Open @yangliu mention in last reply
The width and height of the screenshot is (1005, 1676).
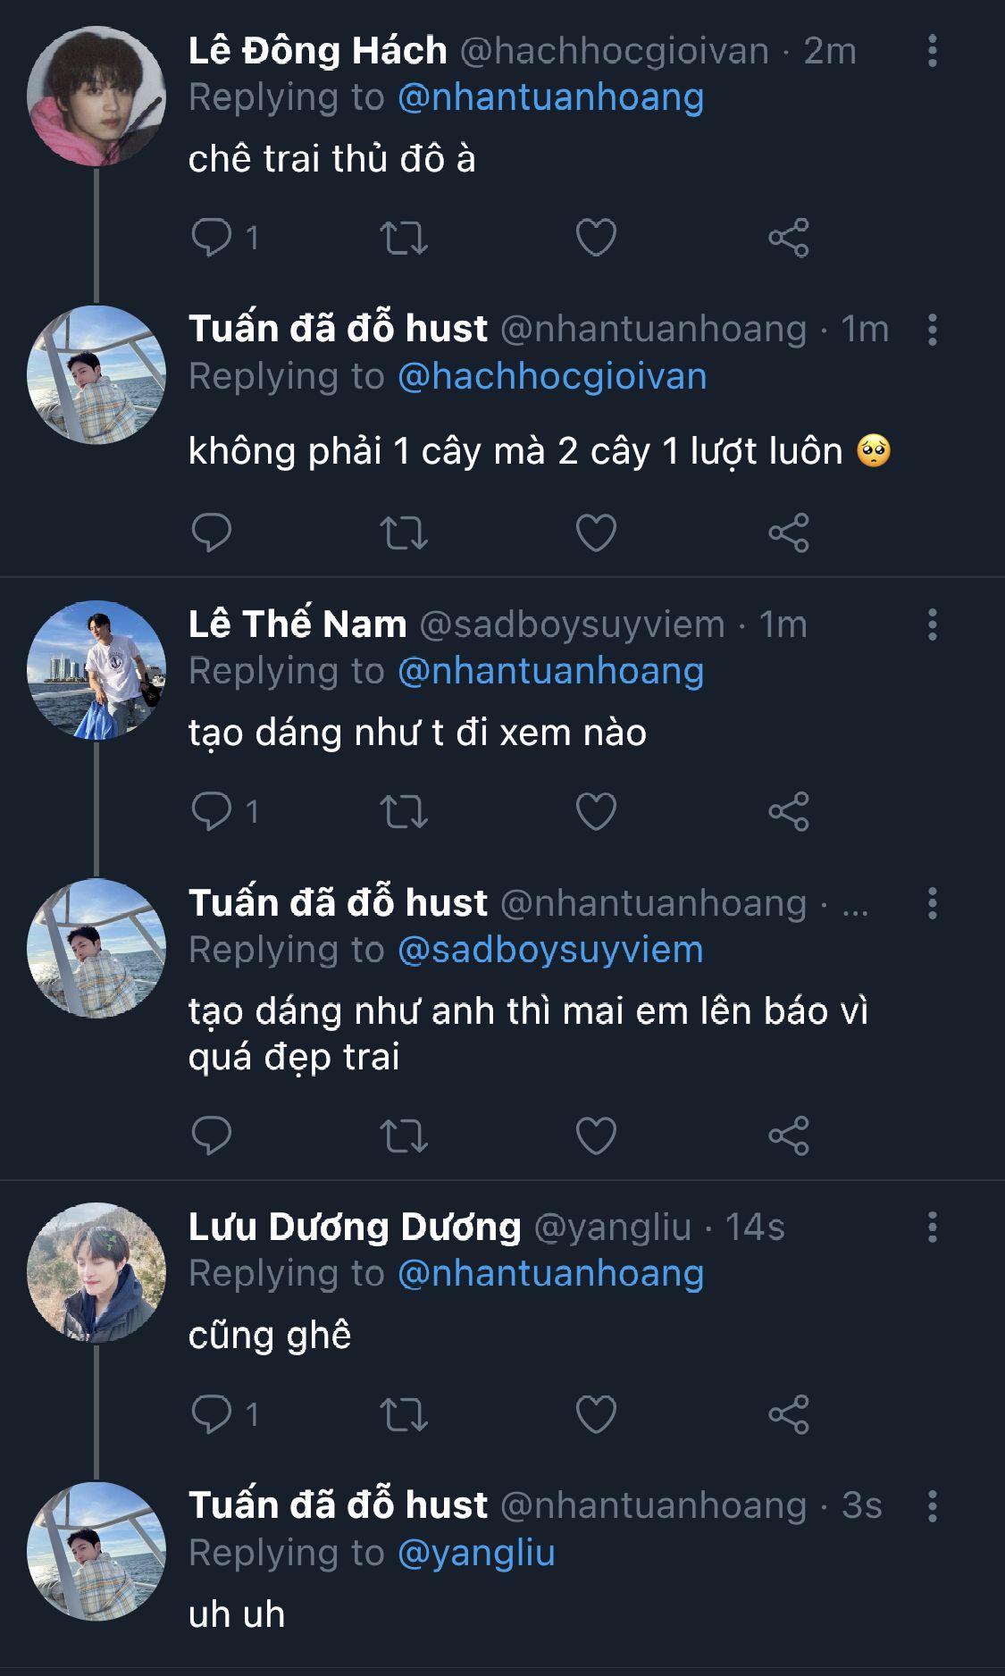[x=475, y=1554]
